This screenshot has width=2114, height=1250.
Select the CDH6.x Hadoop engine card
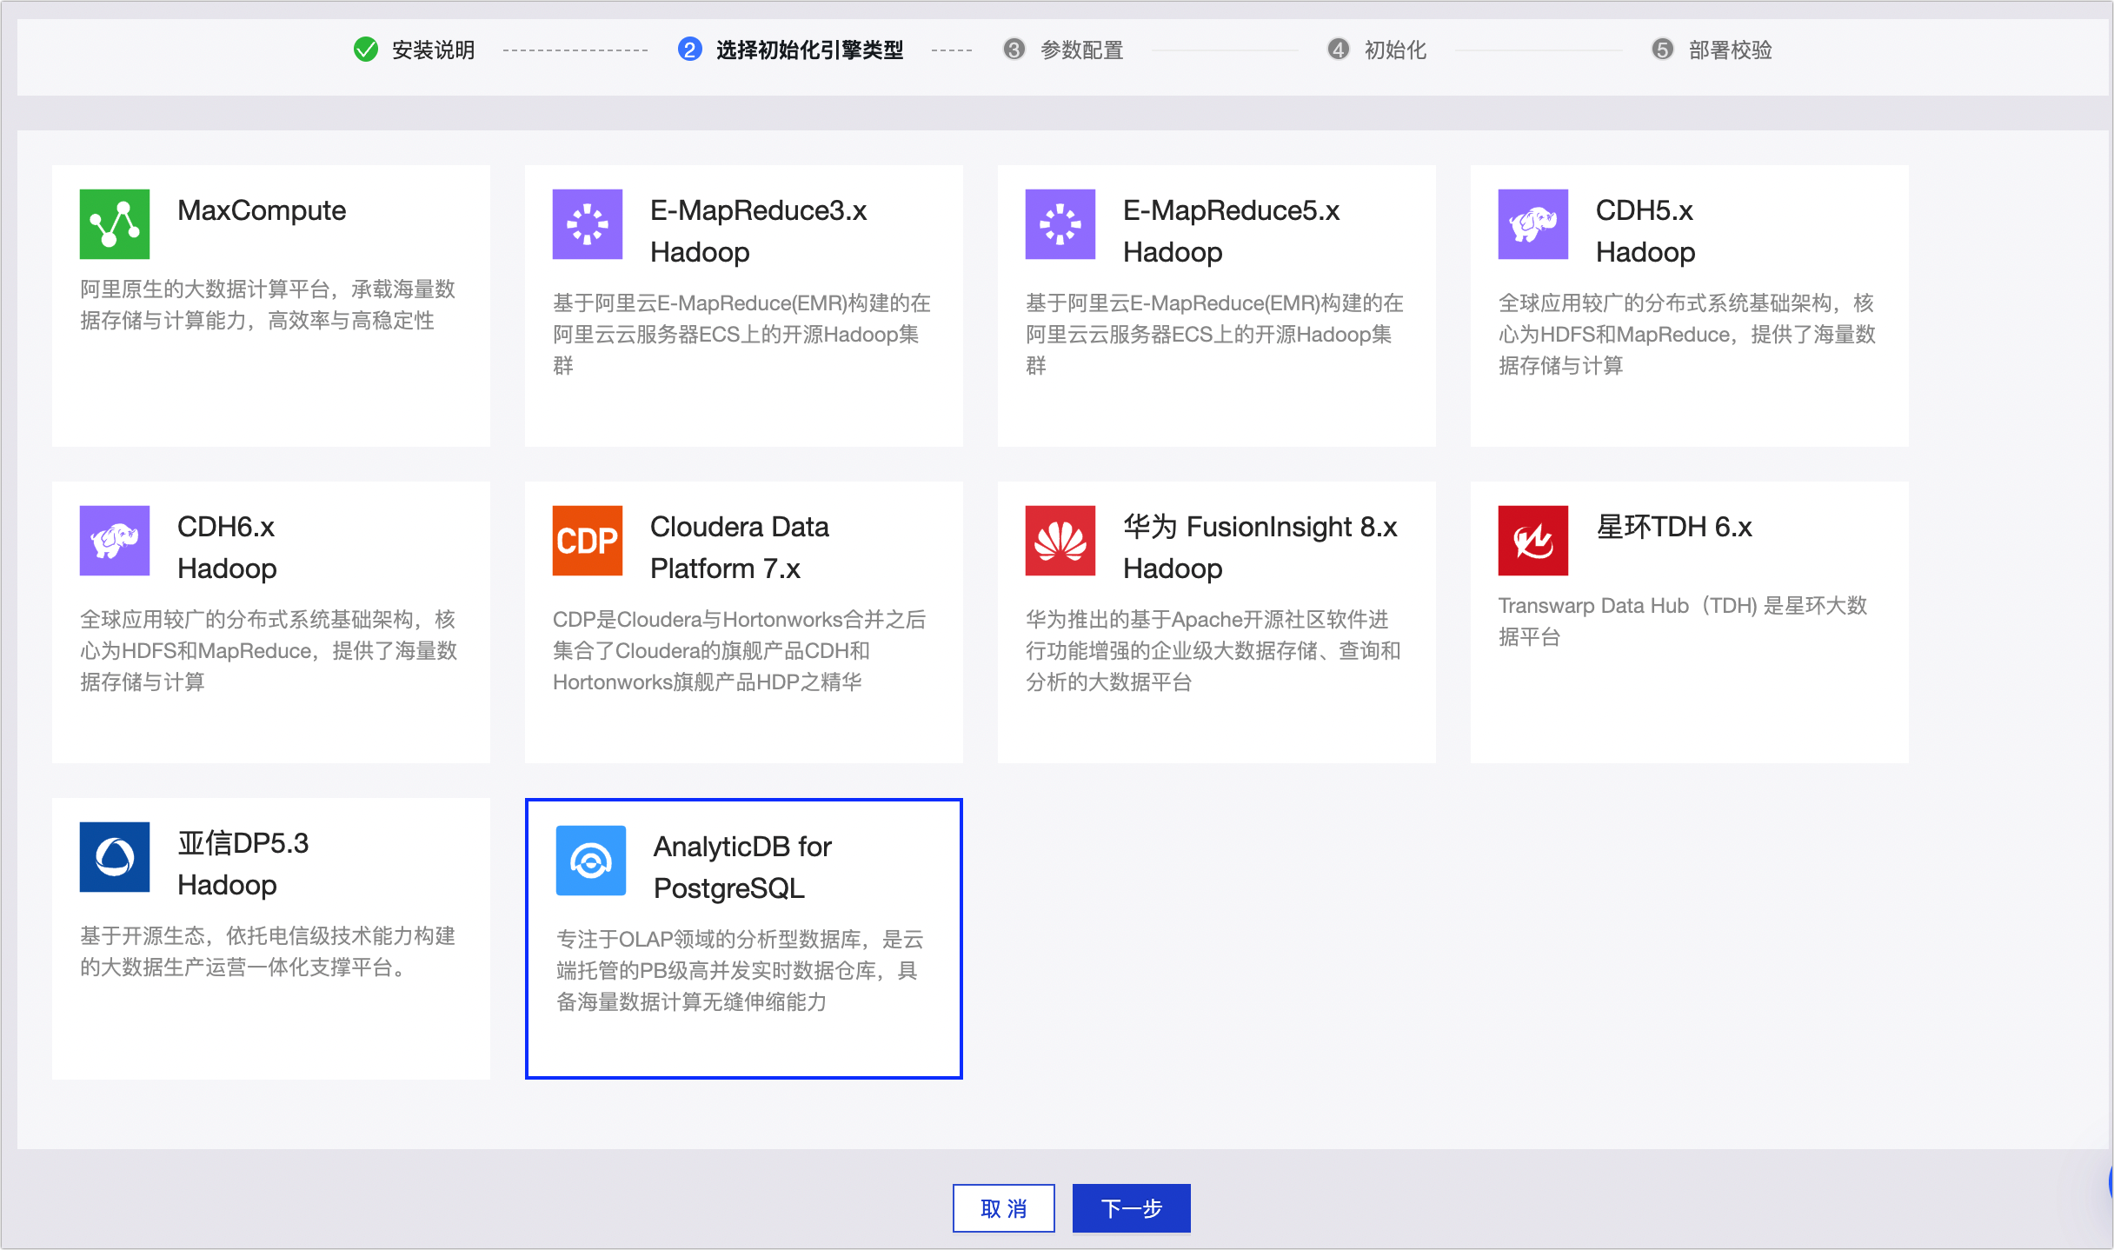click(x=270, y=622)
